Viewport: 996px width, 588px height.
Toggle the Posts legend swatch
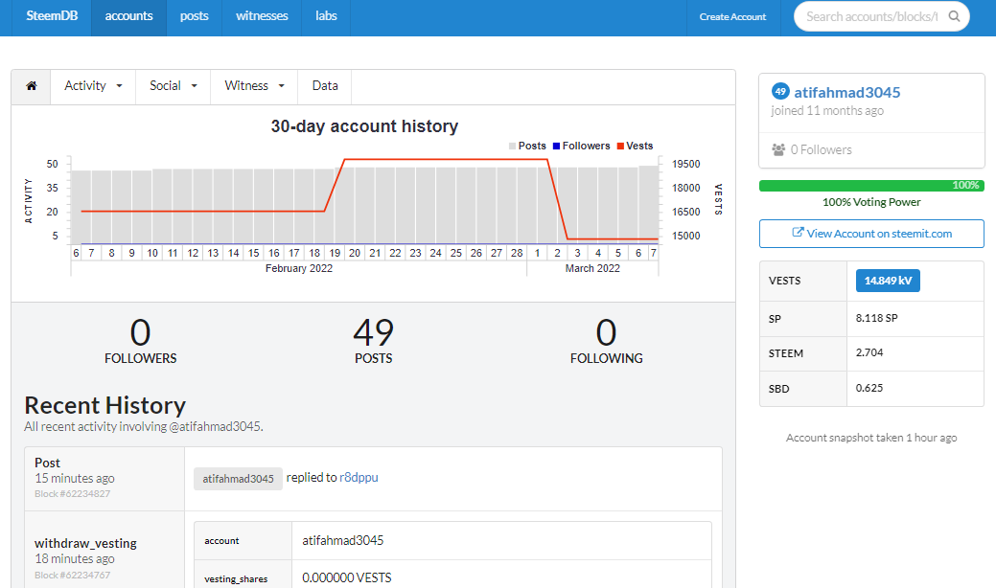(512, 146)
